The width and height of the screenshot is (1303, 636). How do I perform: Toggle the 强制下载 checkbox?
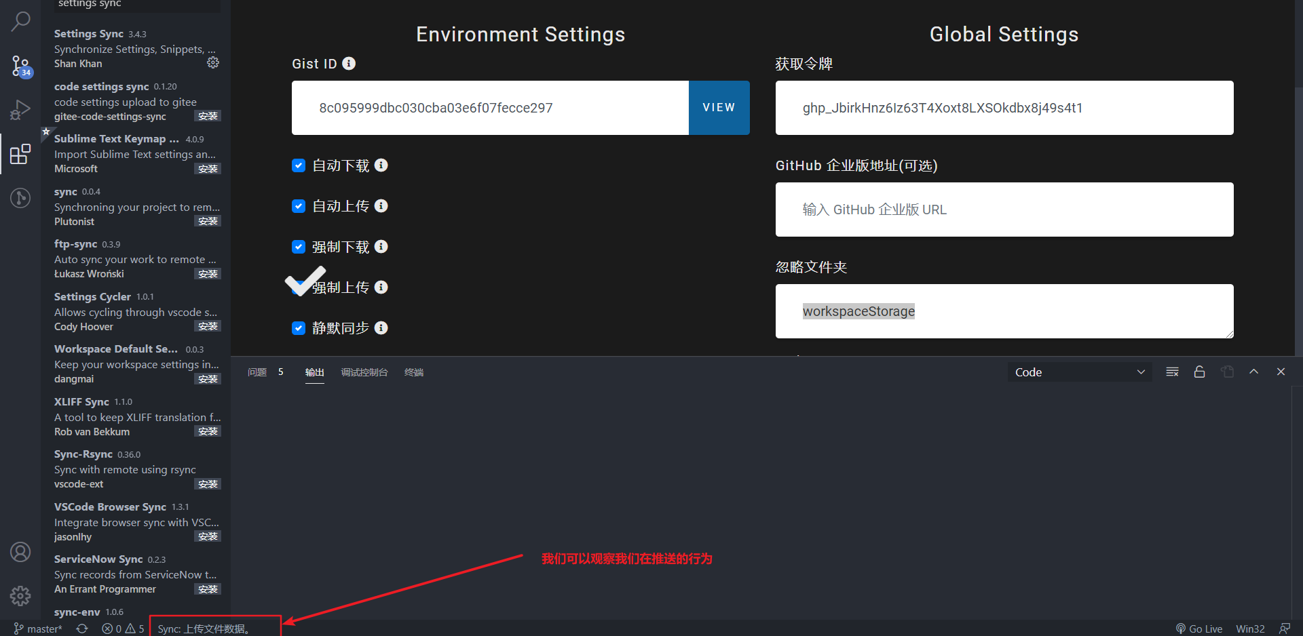click(x=299, y=247)
